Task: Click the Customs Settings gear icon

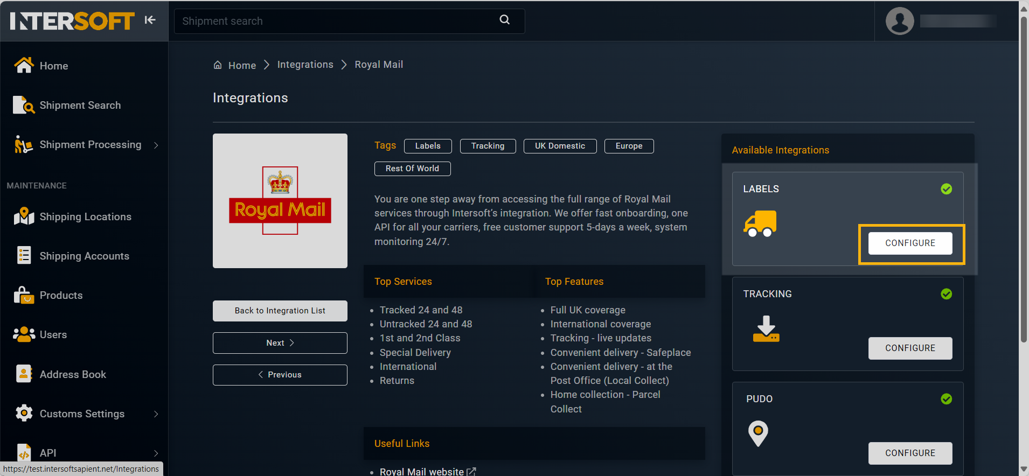Action: tap(24, 413)
